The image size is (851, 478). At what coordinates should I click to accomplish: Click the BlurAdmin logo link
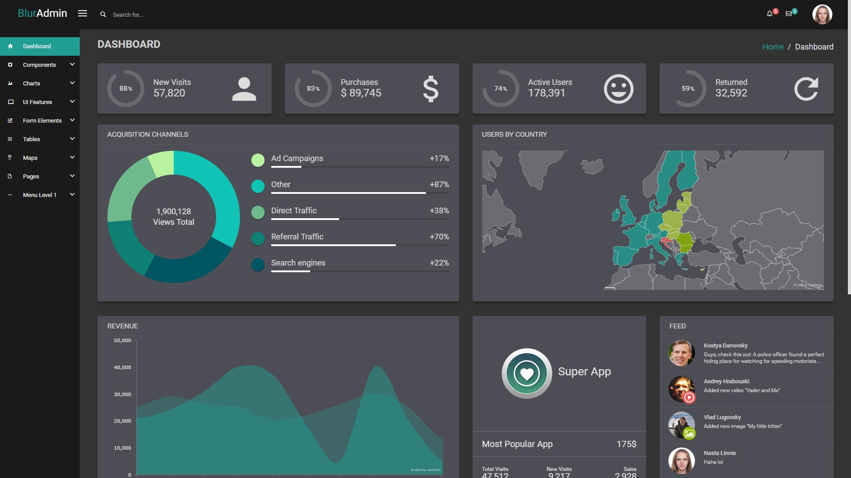[x=42, y=13]
